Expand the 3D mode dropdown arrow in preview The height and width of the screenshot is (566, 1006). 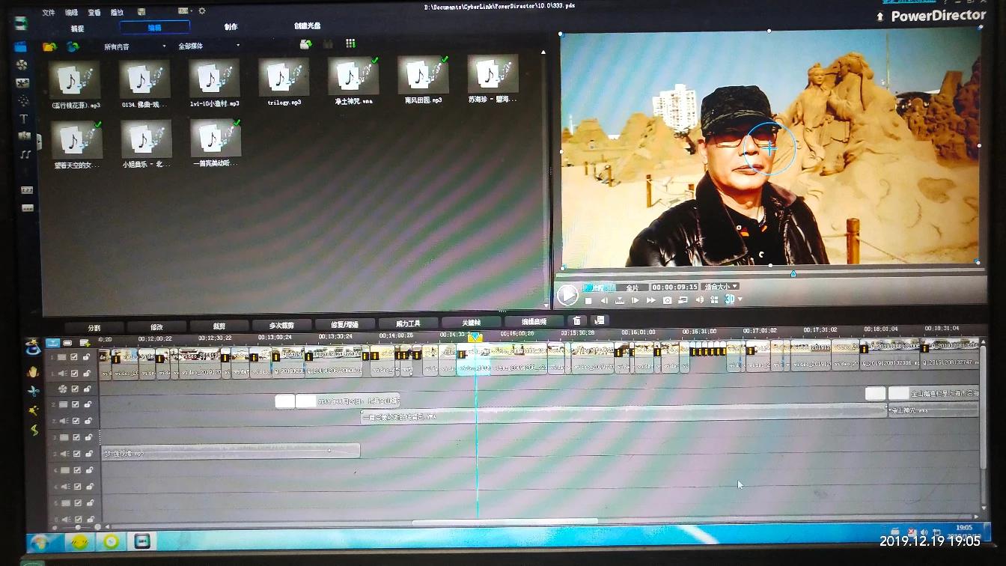[x=740, y=300]
